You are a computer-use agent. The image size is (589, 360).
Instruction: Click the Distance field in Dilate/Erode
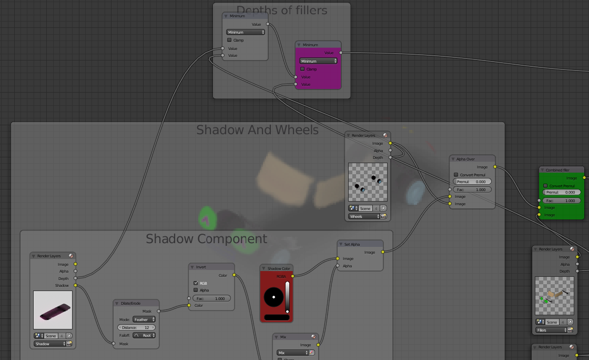(x=136, y=327)
